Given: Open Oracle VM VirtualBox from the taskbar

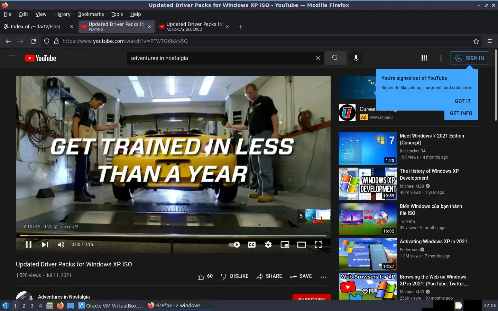Looking at the screenshot, I should click(x=111, y=305).
